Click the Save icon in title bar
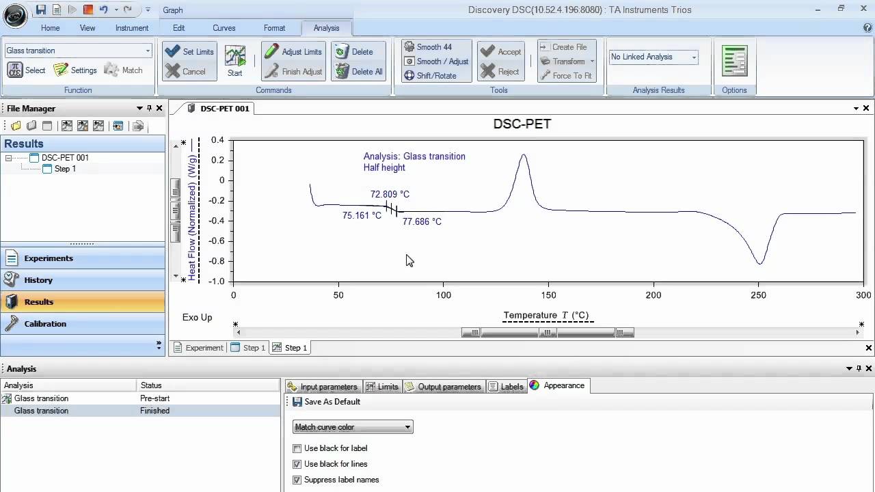This screenshot has width=875, height=492. [41, 10]
